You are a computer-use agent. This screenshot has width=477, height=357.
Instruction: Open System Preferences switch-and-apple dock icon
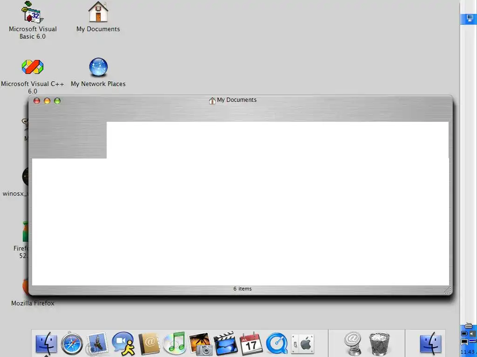point(302,344)
